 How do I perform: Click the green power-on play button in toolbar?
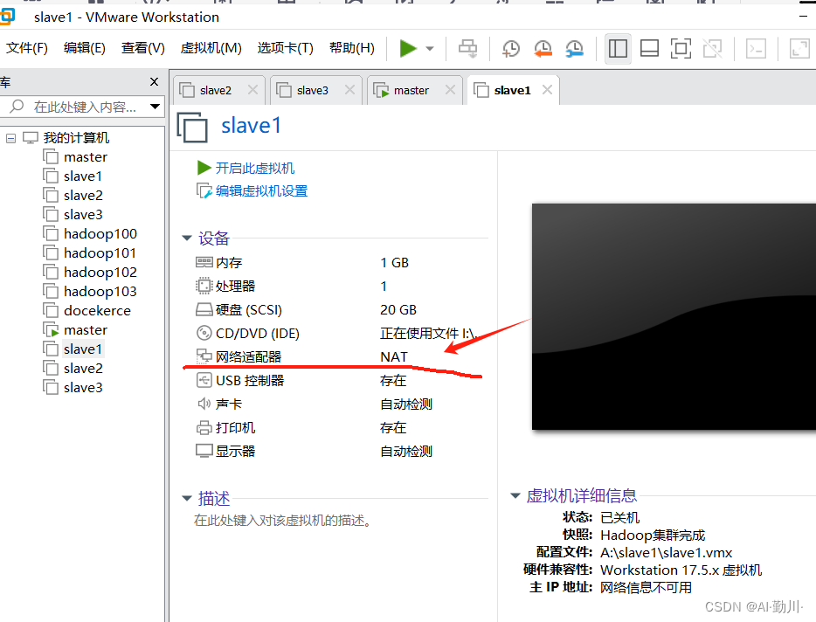pos(408,48)
